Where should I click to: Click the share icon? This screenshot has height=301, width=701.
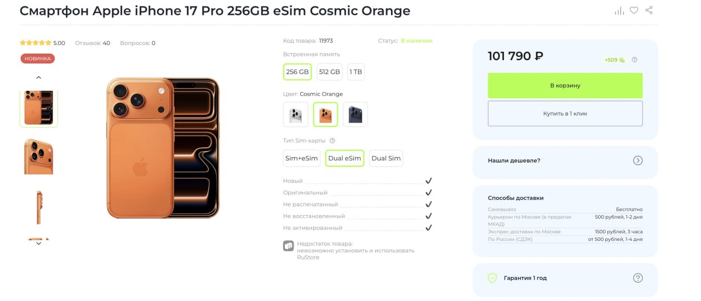coord(649,10)
